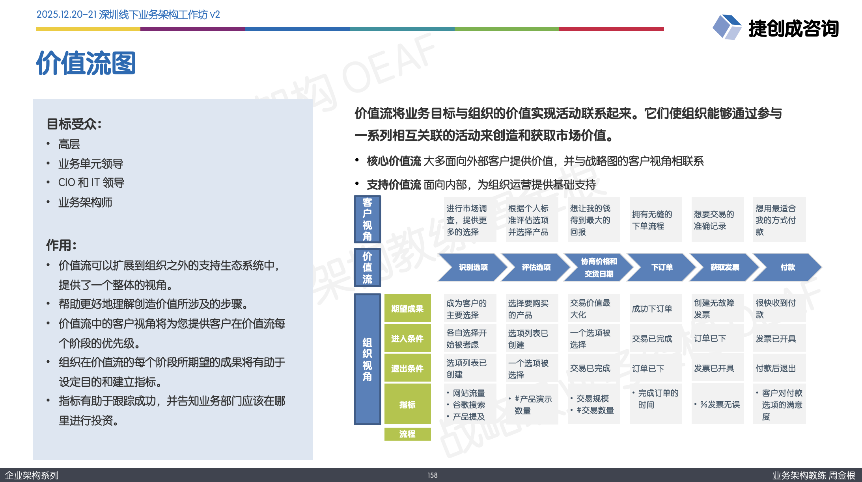Click the 捷创成咨询 cube logo icon
Image resolution: width=862 pixels, height=482 pixels.
click(x=726, y=27)
